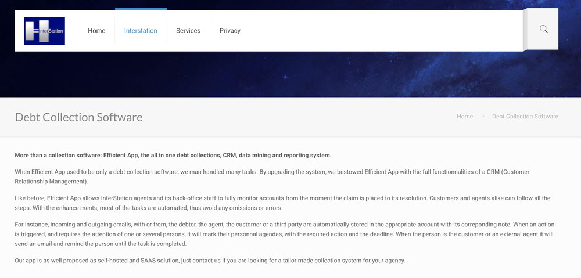Click the paragraph starting 'For instance, incoming and outgoing'
The width and height of the screenshot is (581, 278).
pyautogui.click(x=285, y=234)
